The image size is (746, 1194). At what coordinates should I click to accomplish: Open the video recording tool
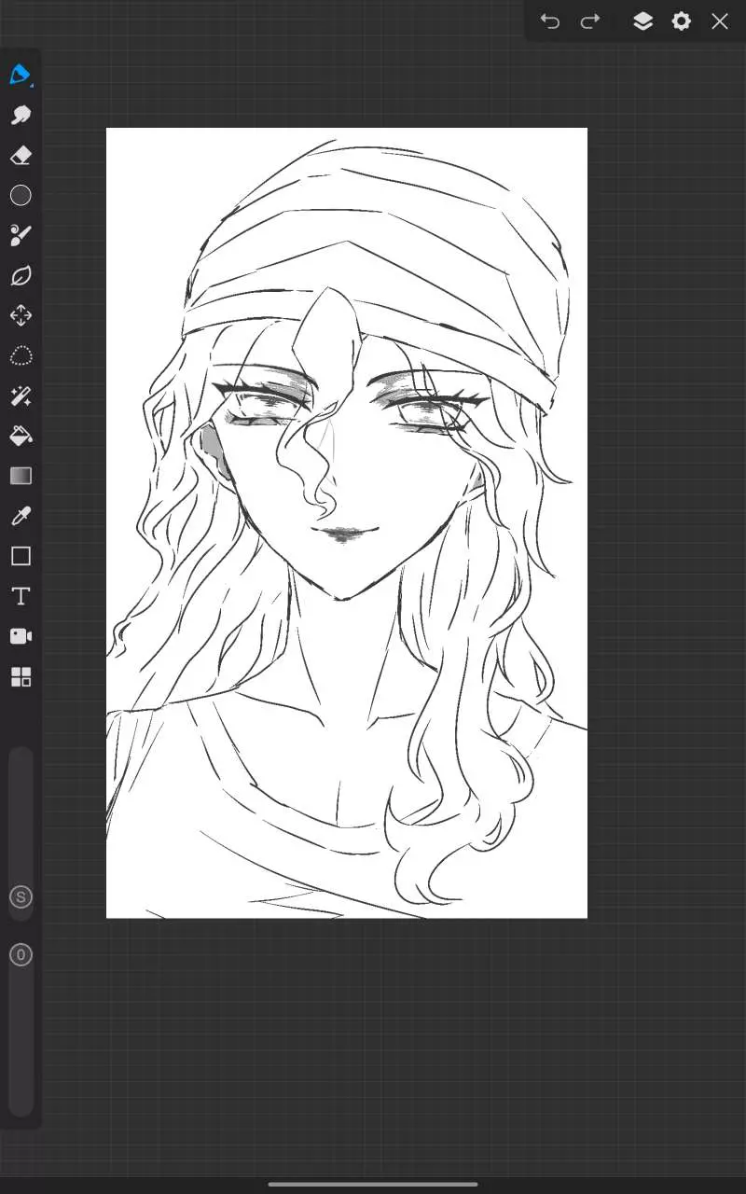click(x=21, y=636)
